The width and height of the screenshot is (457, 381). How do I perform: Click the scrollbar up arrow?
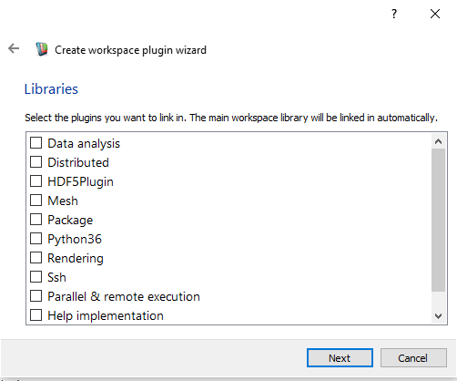coord(438,141)
